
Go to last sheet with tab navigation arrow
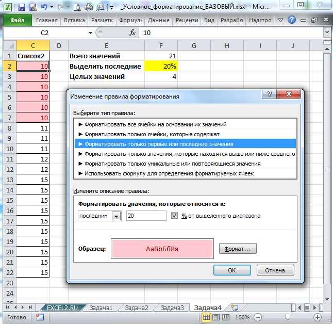30,307
